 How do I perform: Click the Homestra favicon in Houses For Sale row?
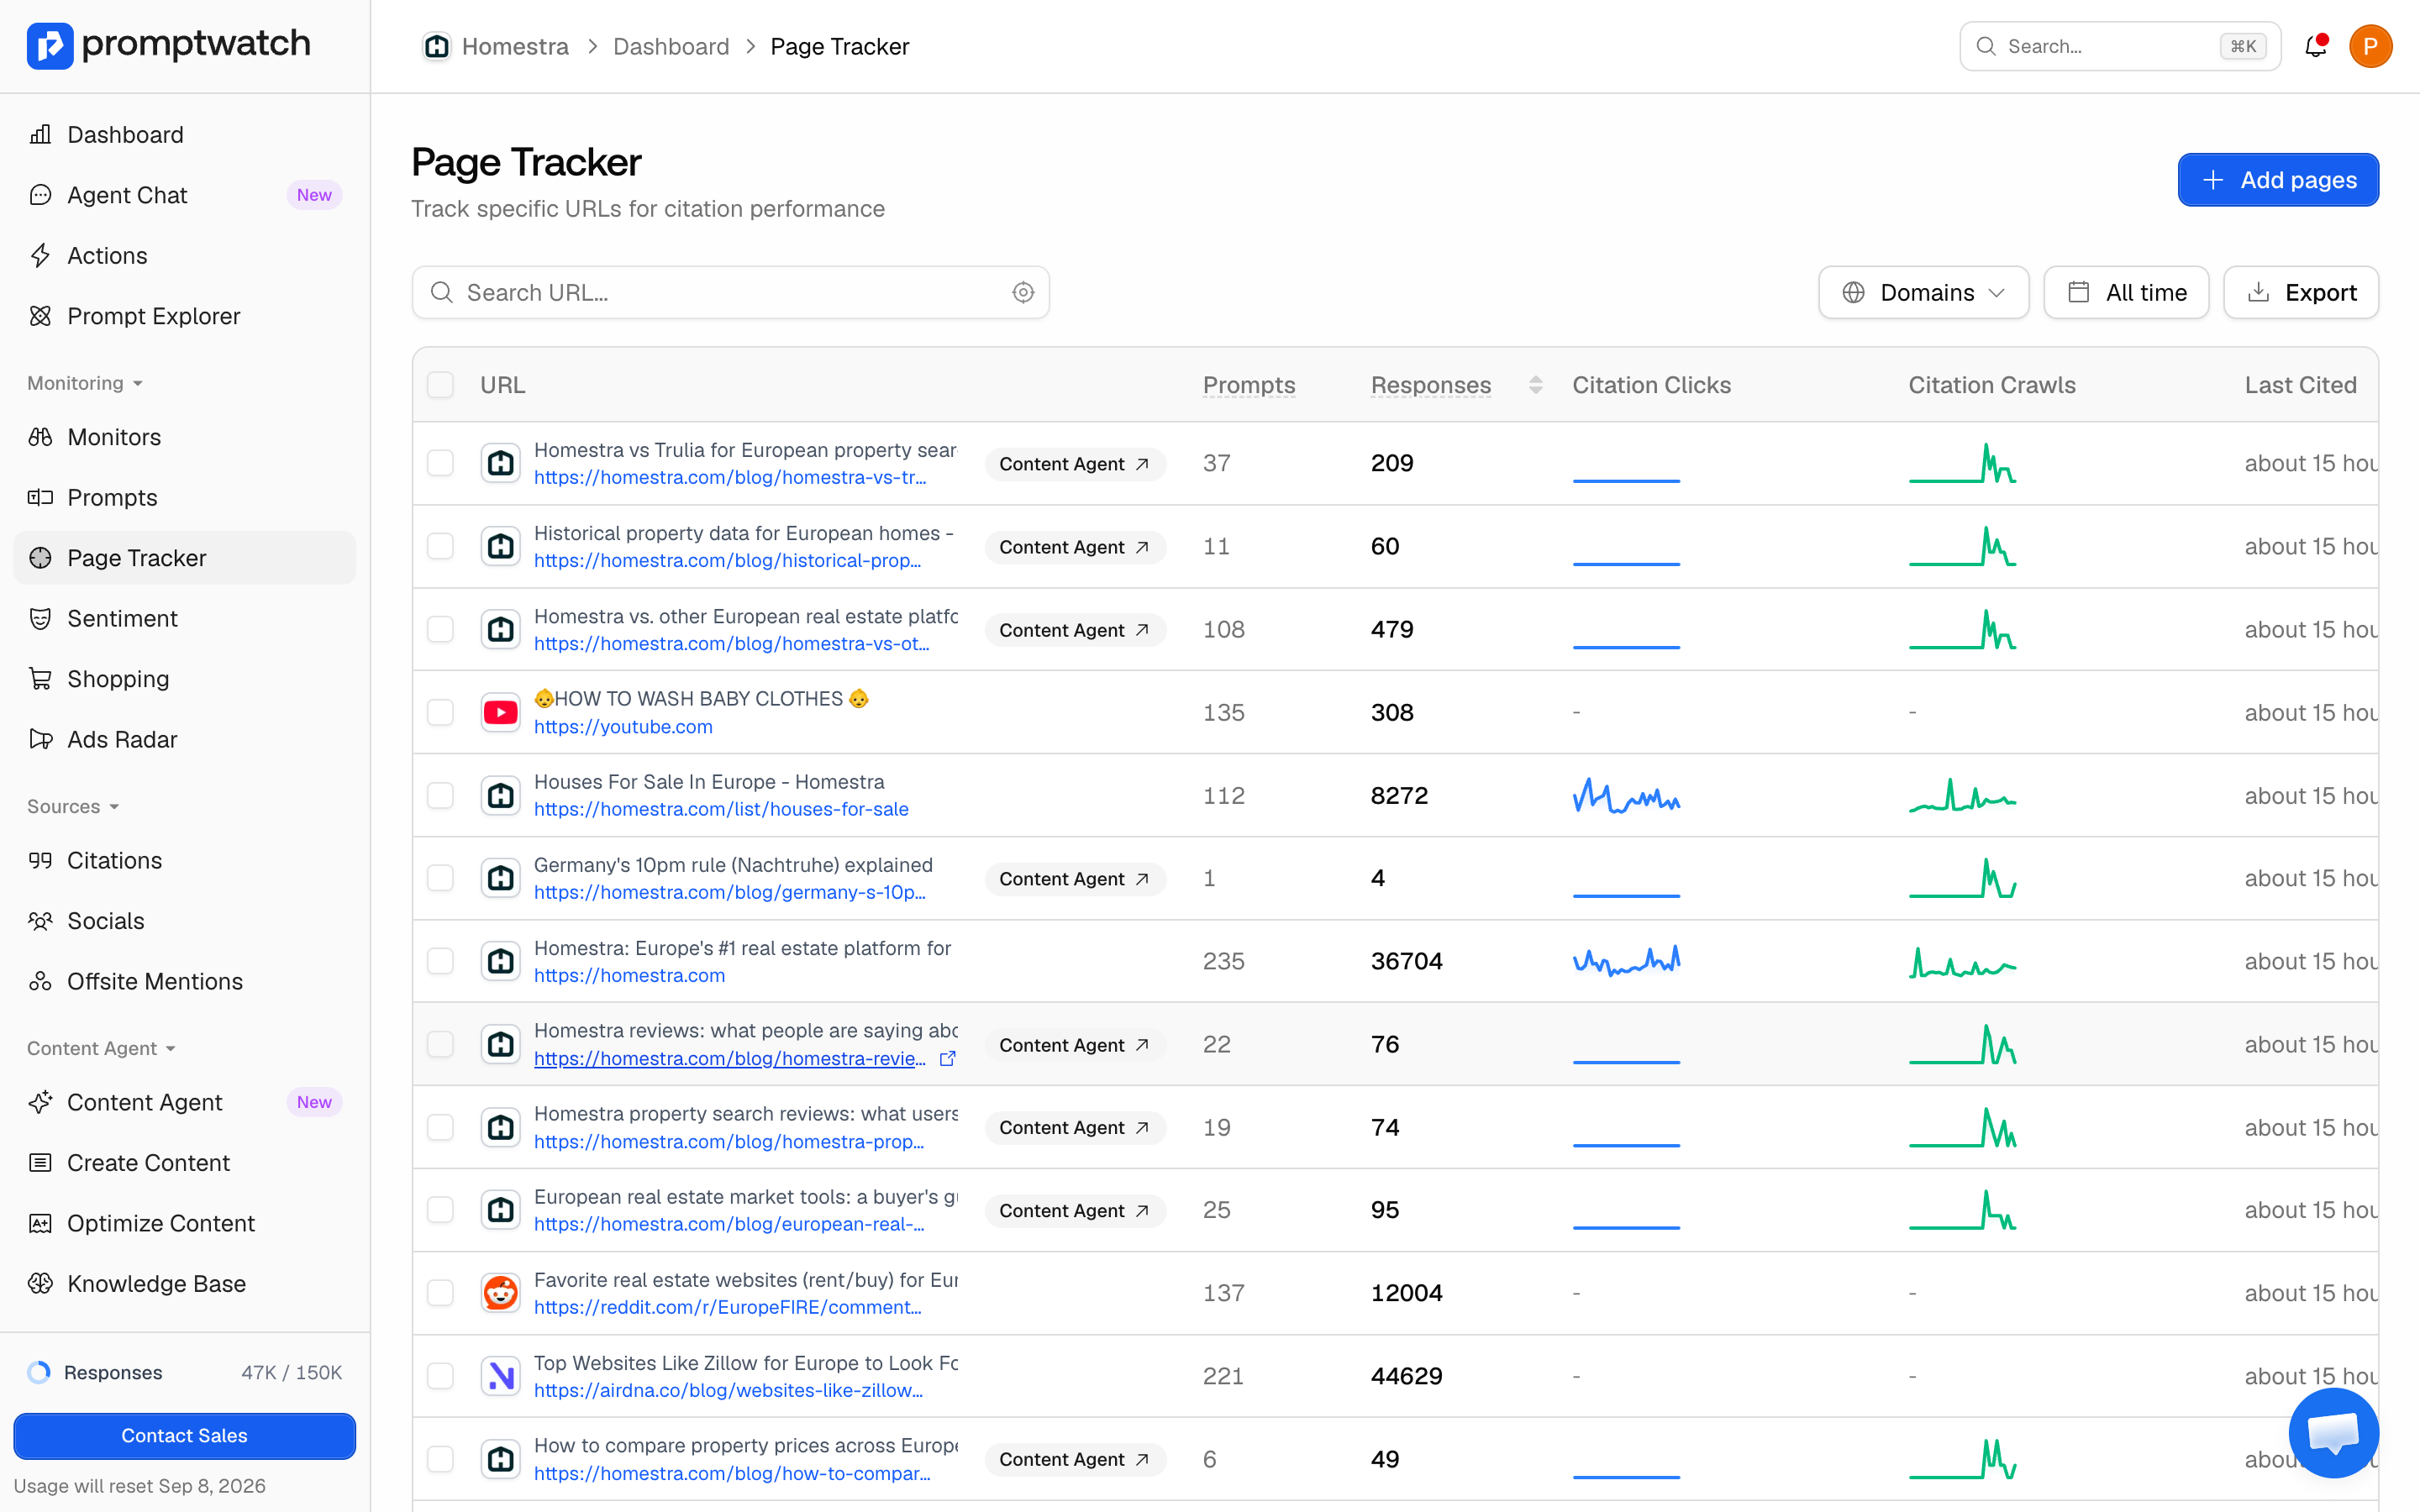tap(500, 795)
